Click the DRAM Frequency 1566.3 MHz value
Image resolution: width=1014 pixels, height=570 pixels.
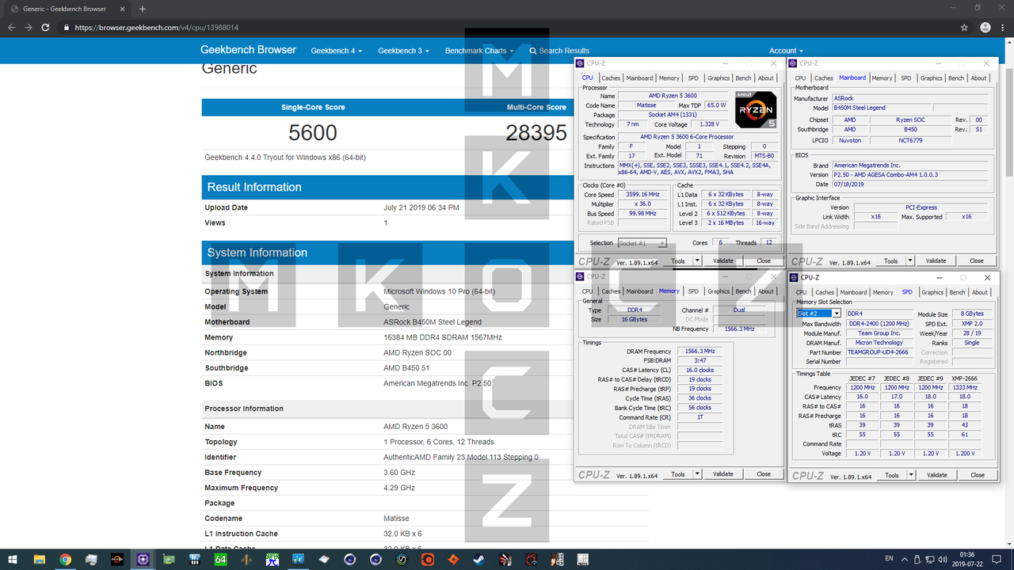click(x=700, y=351)
